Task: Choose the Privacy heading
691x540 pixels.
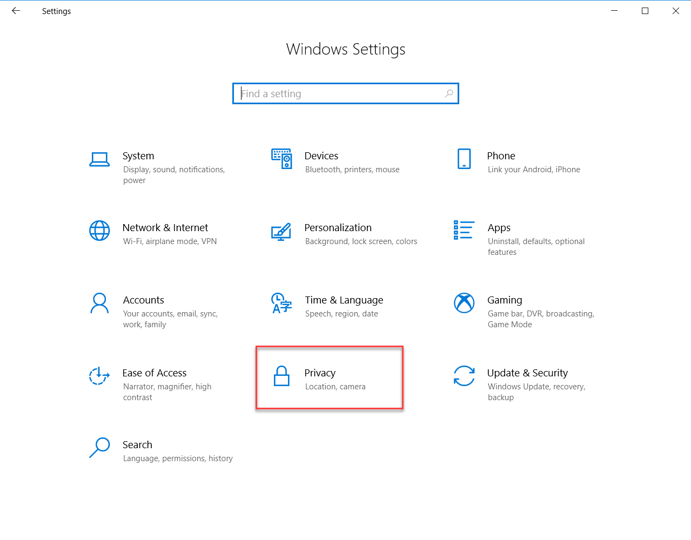Action: click(x=320, y=373)
